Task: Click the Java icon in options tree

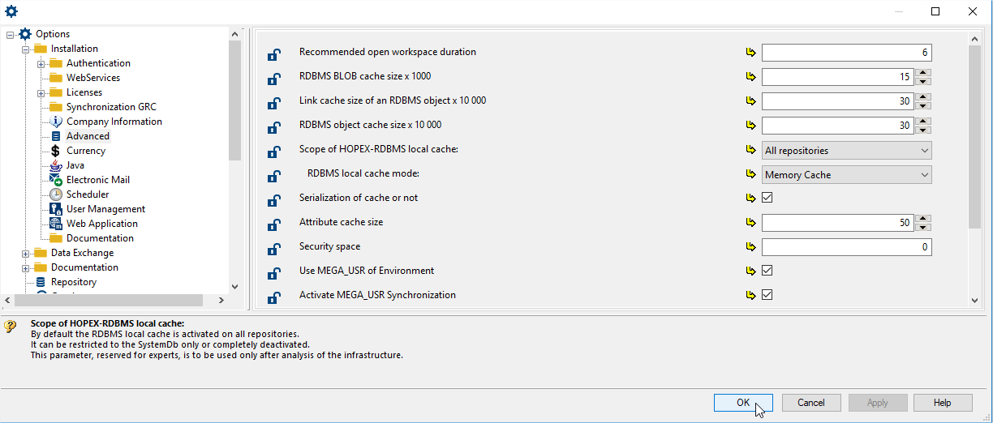Action: point(55,165)
